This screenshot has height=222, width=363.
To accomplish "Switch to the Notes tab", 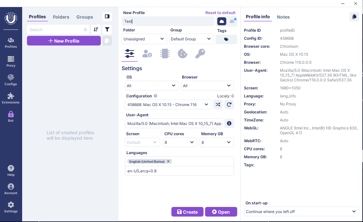I will tap(283, 17).
